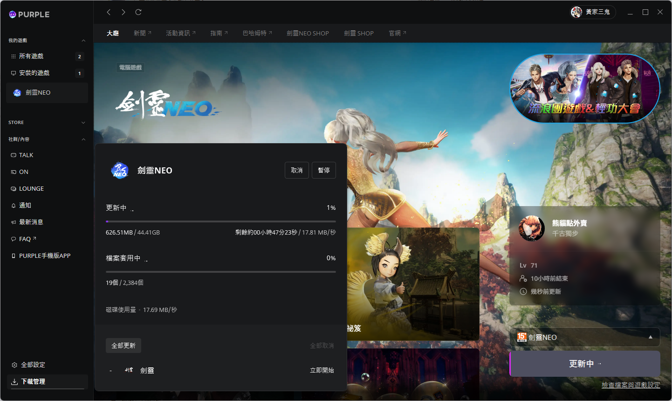Open the 黃家三鬼 user profile
672x401 pixels.
[x=593, y=12]
